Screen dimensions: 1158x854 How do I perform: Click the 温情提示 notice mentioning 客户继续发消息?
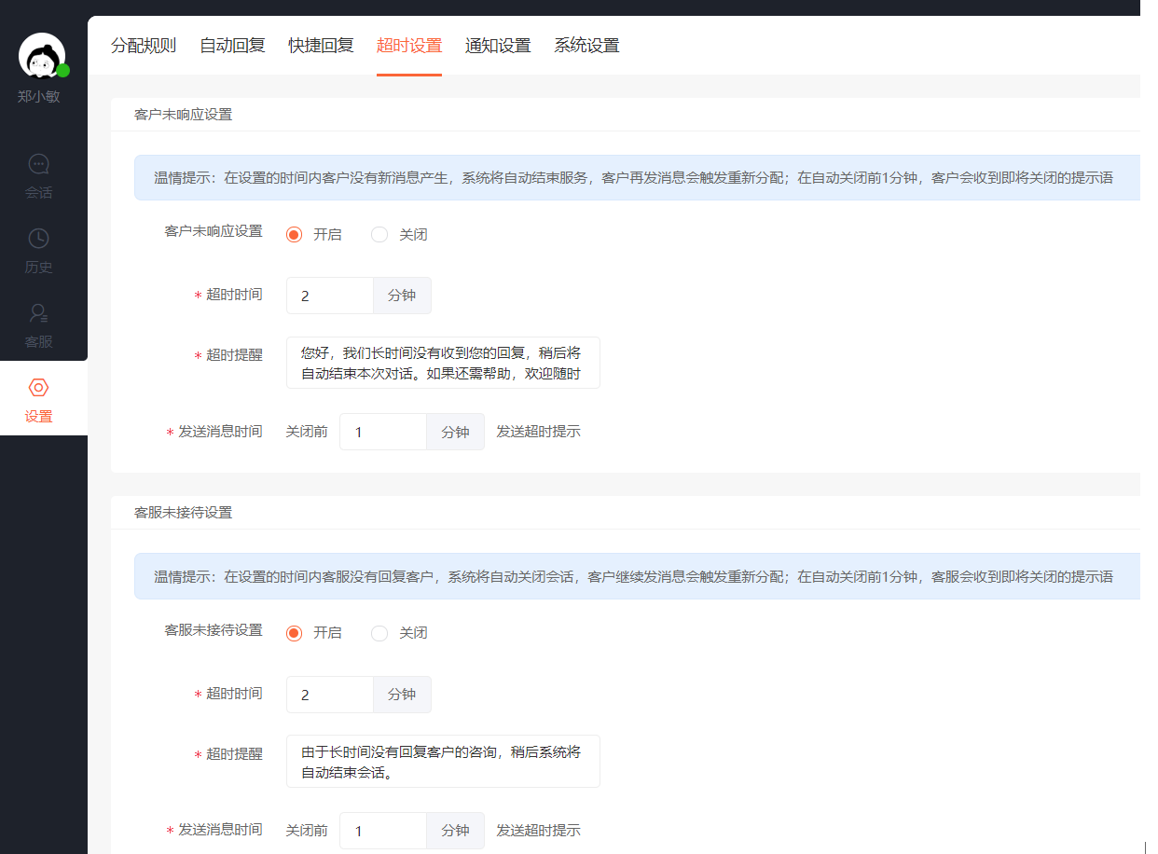[x=637, y=576]
